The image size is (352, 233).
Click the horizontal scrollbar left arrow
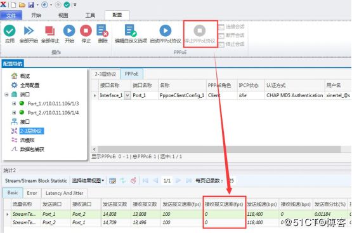pos(95,149)
